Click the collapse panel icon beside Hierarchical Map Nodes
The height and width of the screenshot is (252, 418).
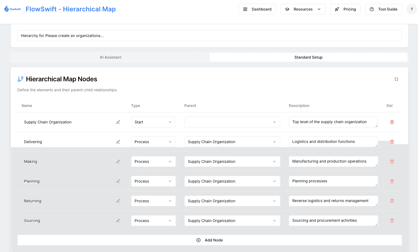point(396,79)
